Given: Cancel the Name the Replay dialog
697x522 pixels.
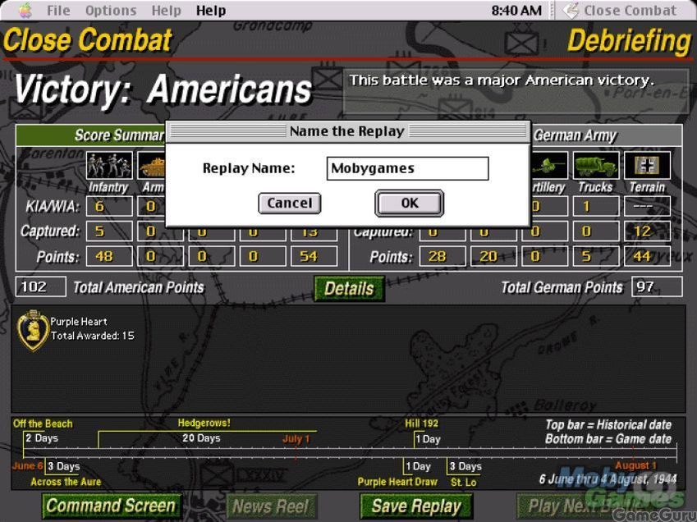Looking at the screenshot, I should (289, 203).
